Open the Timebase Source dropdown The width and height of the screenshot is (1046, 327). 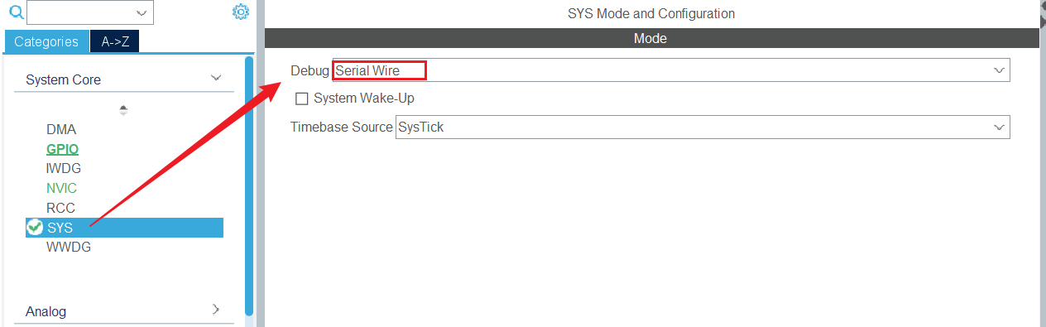(703, 127)
